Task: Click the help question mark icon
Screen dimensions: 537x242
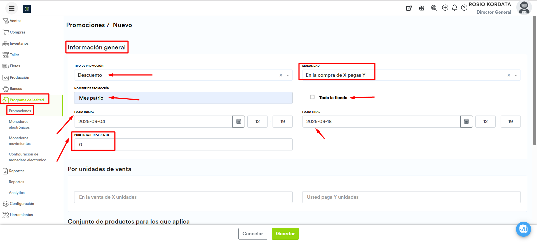Action: 464,8
